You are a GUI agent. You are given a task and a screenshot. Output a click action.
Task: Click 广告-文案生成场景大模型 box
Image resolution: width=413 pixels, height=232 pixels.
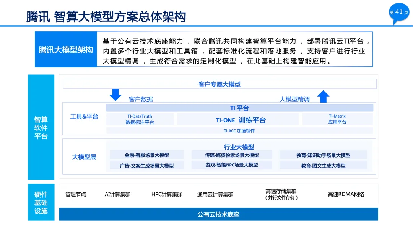pos(147,166)
